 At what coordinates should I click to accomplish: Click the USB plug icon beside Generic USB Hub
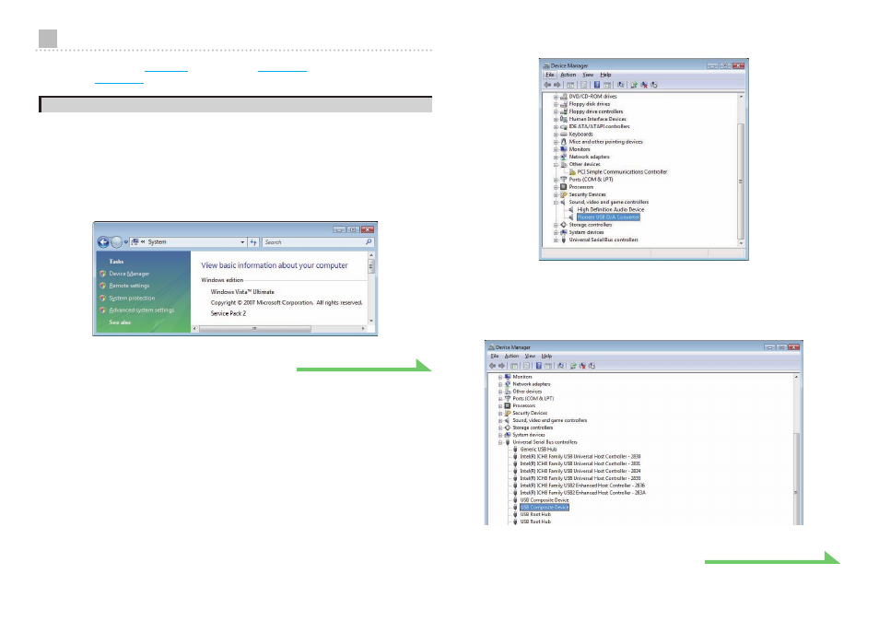coord(515,450)
